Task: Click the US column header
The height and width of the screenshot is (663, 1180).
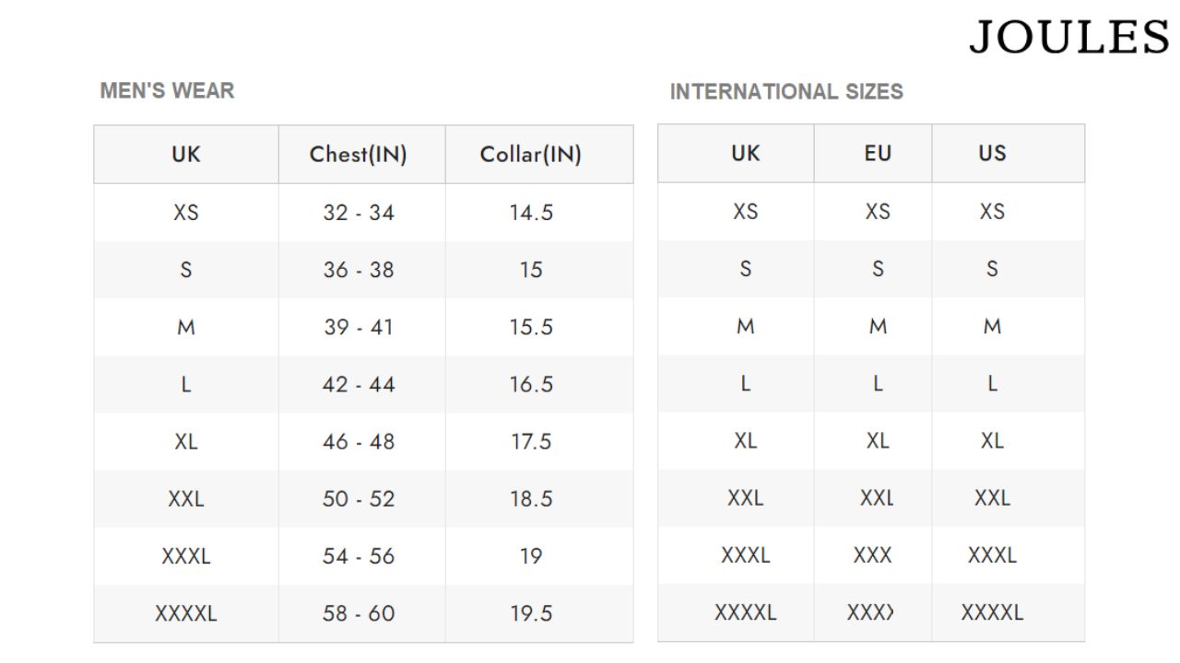Action: [992, 154]
